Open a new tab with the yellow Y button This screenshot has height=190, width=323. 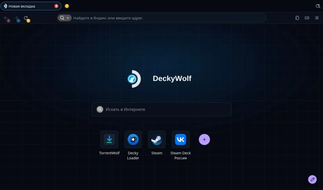click(67, 6)
